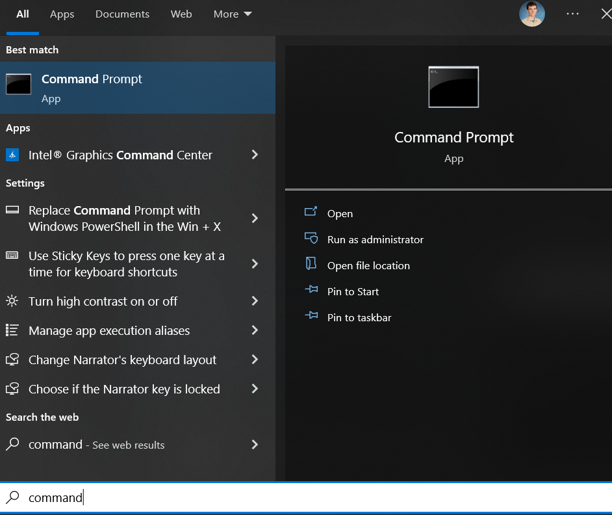
Task: Open Replace Command Prompt with PowerShell setting
Action: [x=125, y=218]
